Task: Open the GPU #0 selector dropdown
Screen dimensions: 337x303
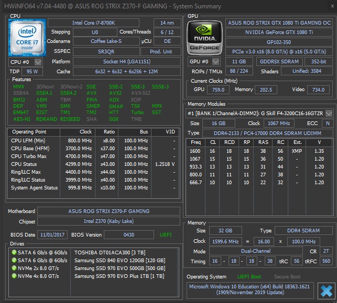Action: pyautogui.click(x=216, y=62)
